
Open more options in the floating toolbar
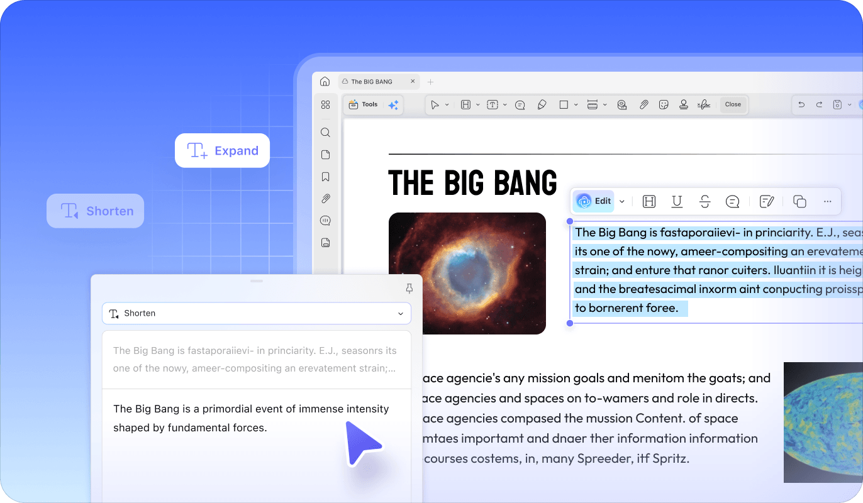click(x=827, y=201)
